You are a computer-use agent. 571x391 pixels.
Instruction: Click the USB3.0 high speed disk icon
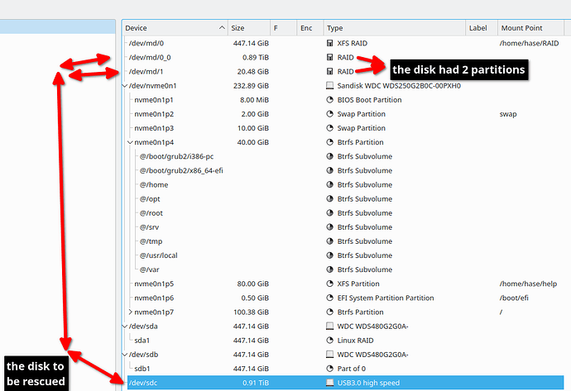coord(331,384)
